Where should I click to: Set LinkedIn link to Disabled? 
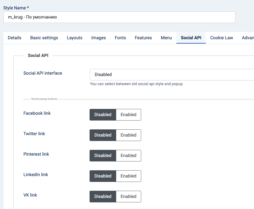pos(103,176)
